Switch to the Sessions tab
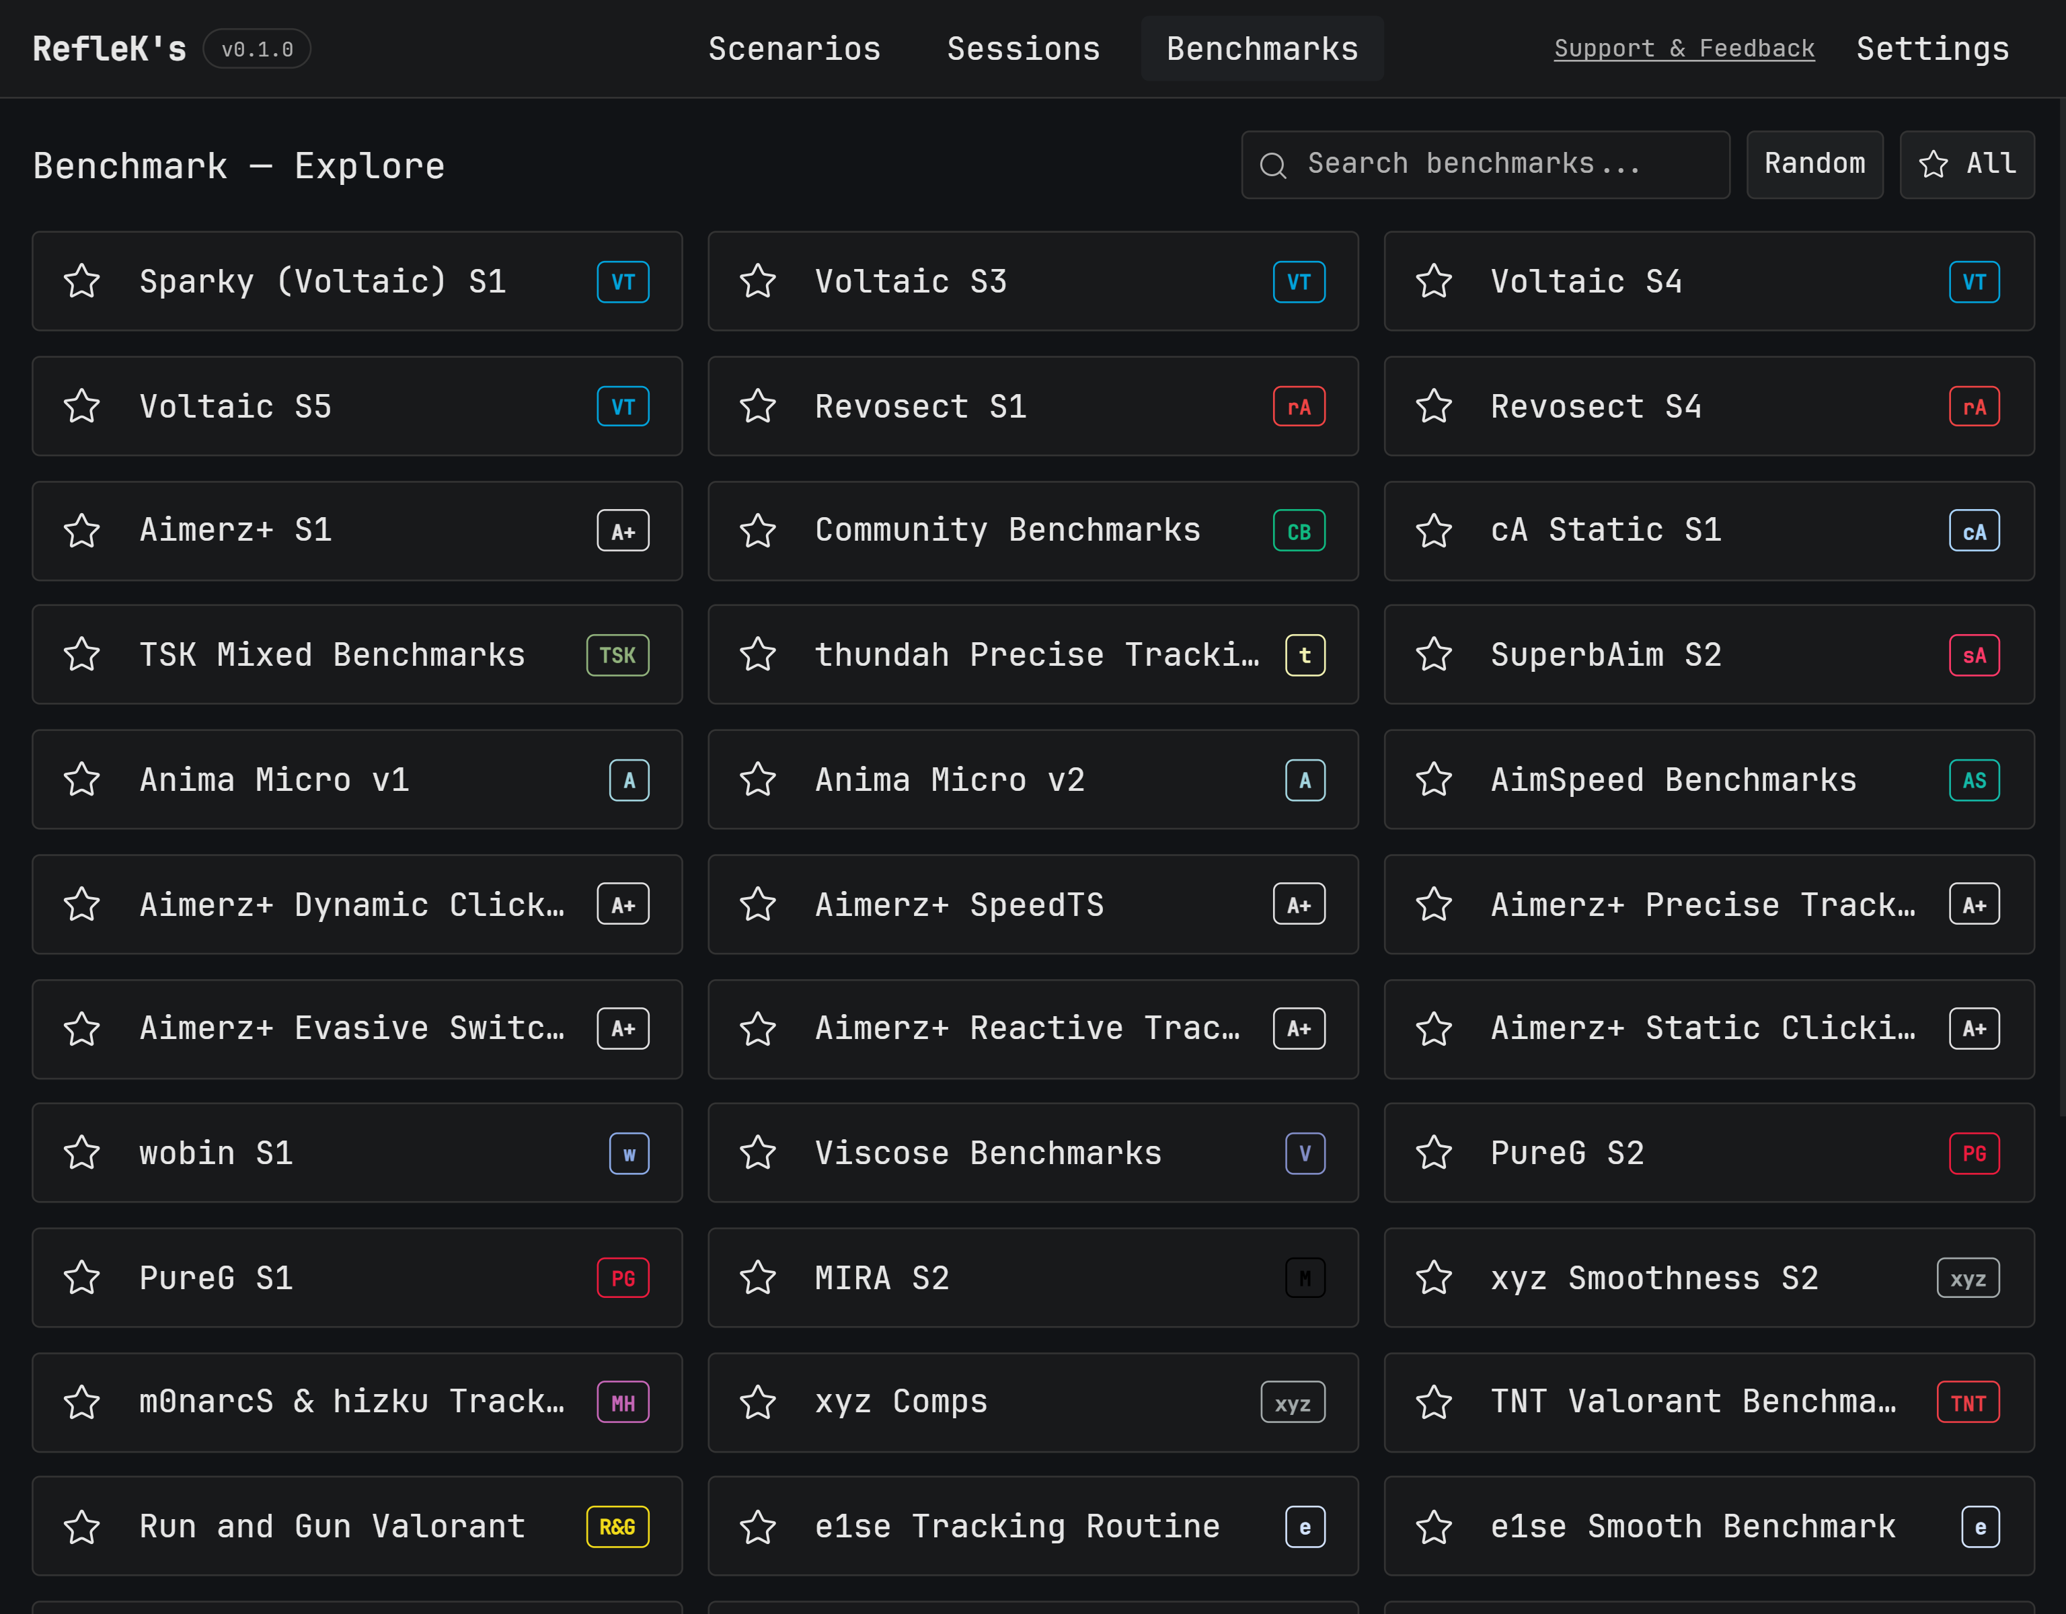This screenshot has height=1614, width=2066. click(1024, 49)
